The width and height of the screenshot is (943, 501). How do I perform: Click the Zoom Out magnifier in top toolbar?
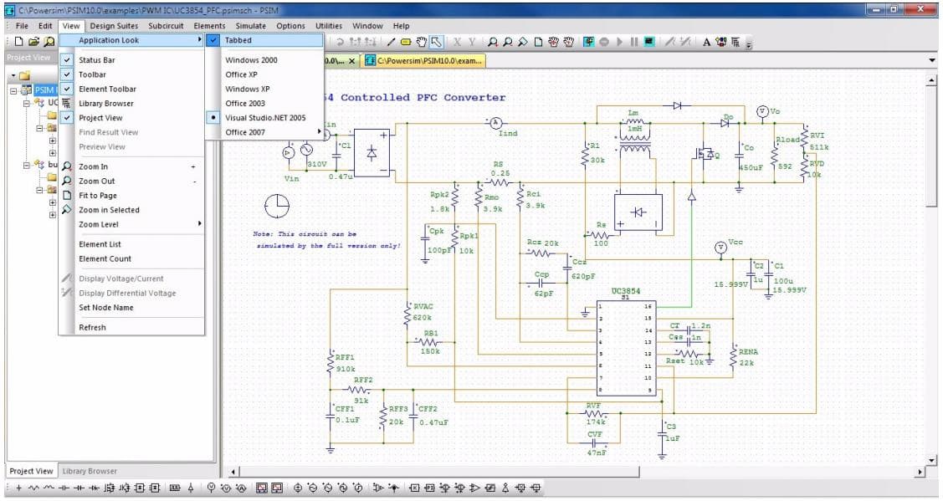pyautogui.click(x=508, y=42)
